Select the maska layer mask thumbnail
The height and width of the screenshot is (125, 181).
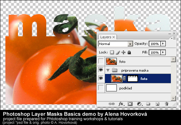132,79
